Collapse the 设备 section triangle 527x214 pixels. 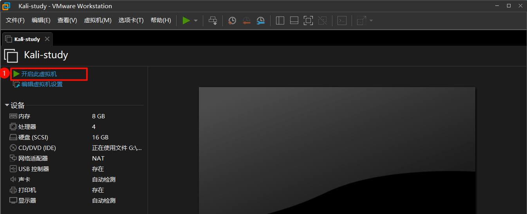point(7,105)
